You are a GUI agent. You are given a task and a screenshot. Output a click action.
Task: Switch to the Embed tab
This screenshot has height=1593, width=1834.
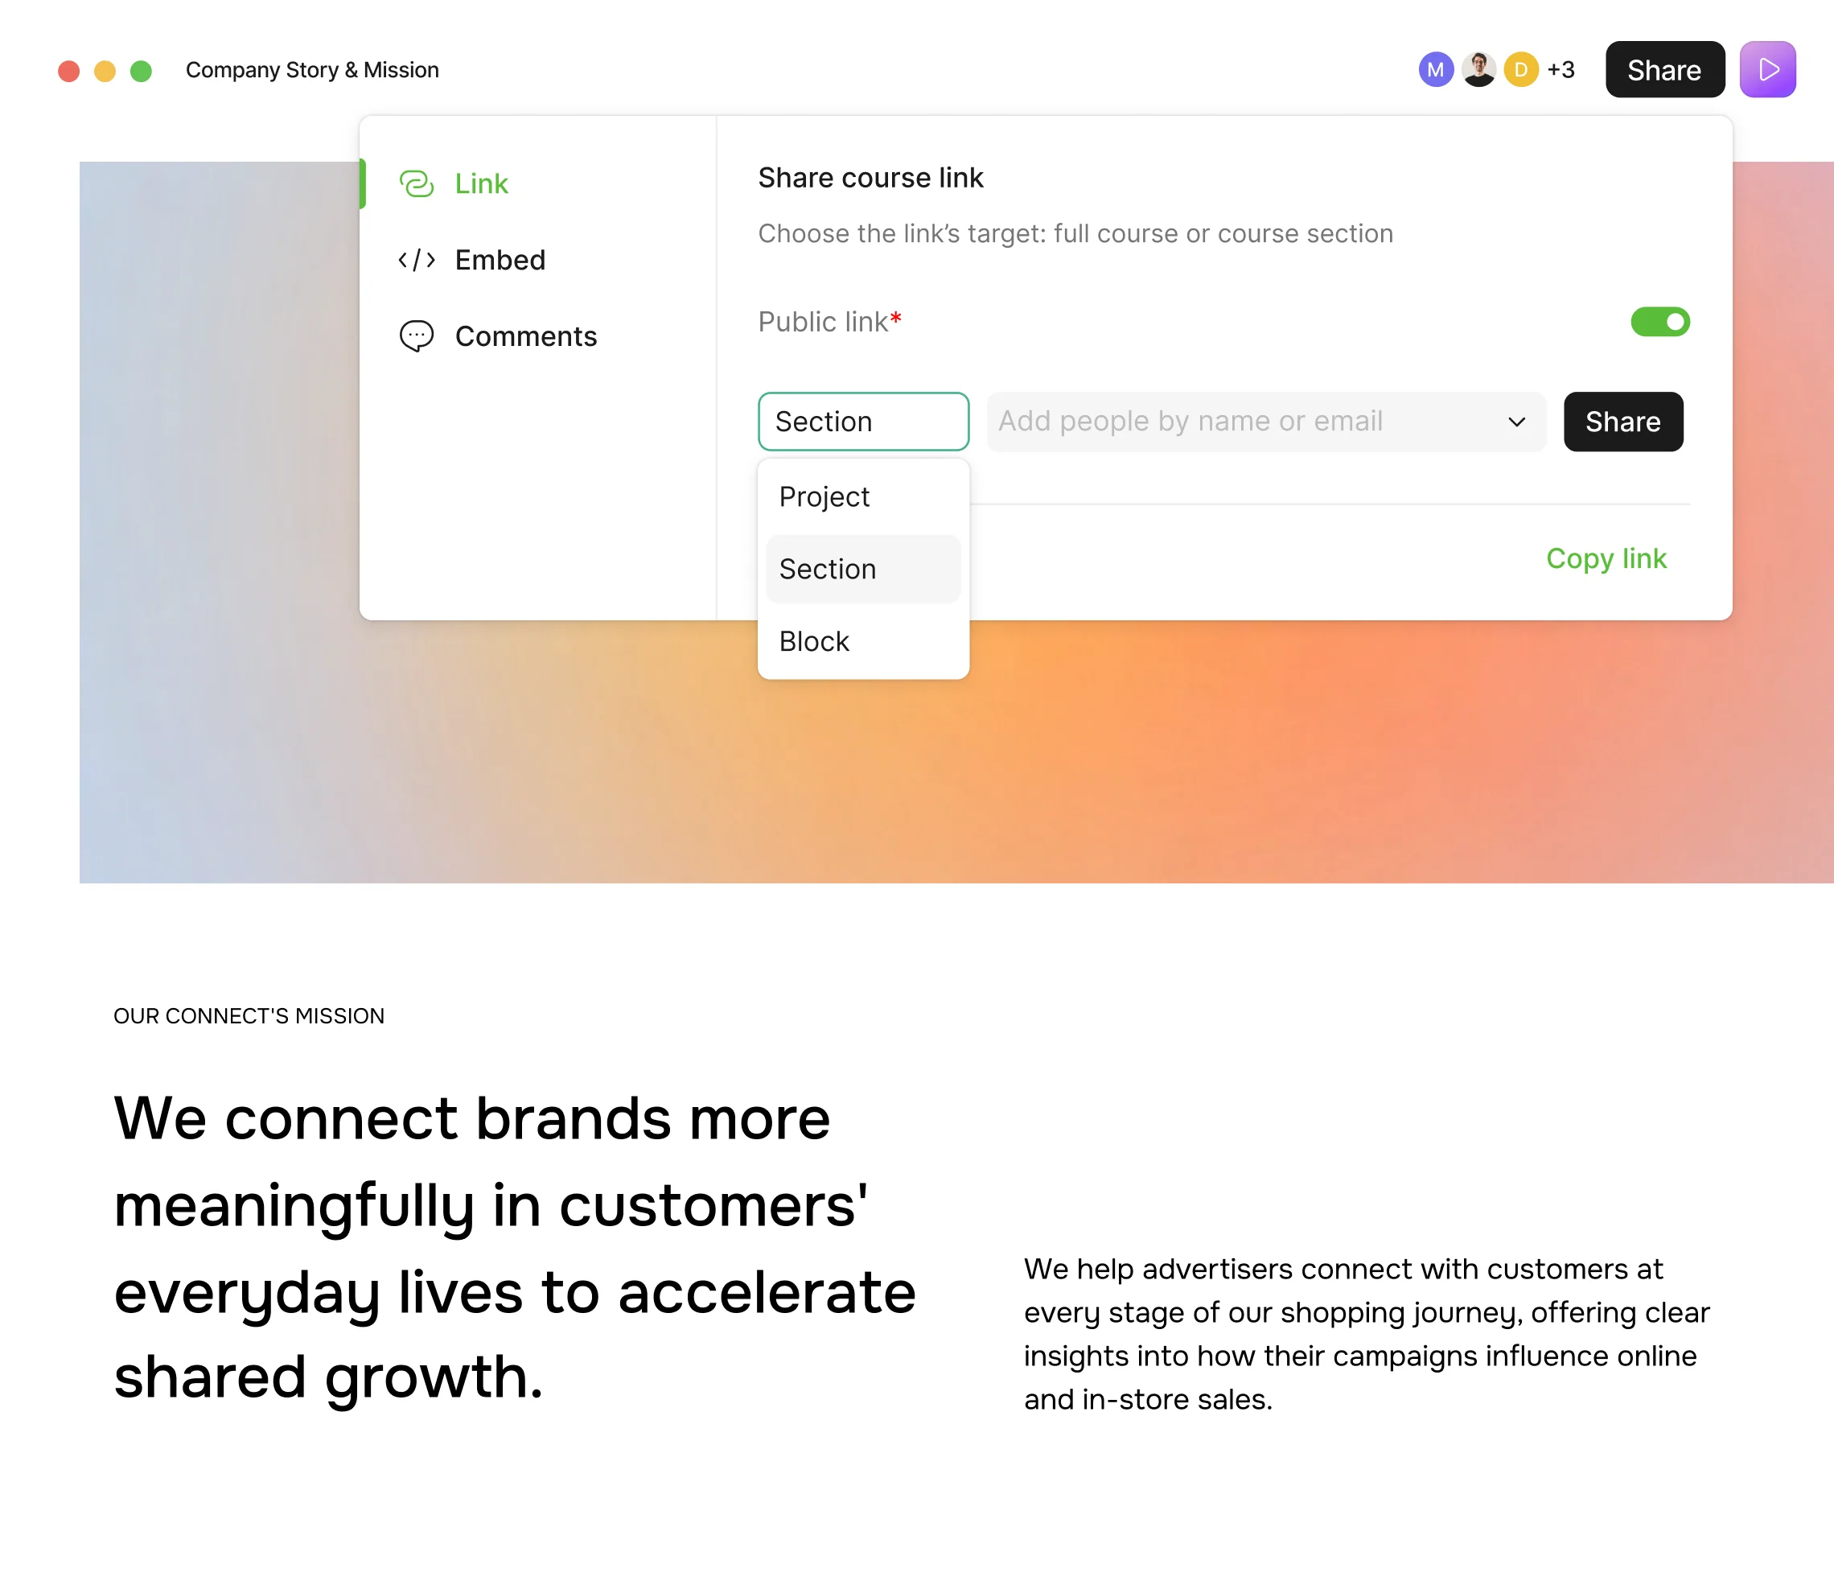pos(500,261)
